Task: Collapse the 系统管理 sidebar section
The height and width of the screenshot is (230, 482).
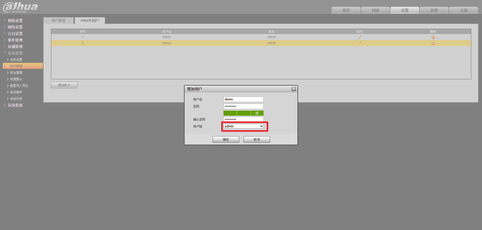Action: coord(15,53)
